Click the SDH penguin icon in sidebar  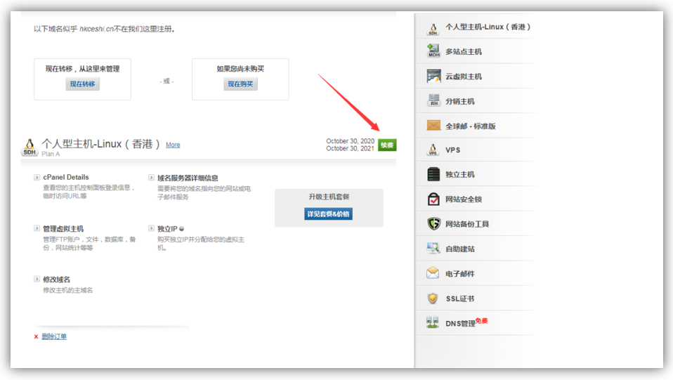coord(433,29)
